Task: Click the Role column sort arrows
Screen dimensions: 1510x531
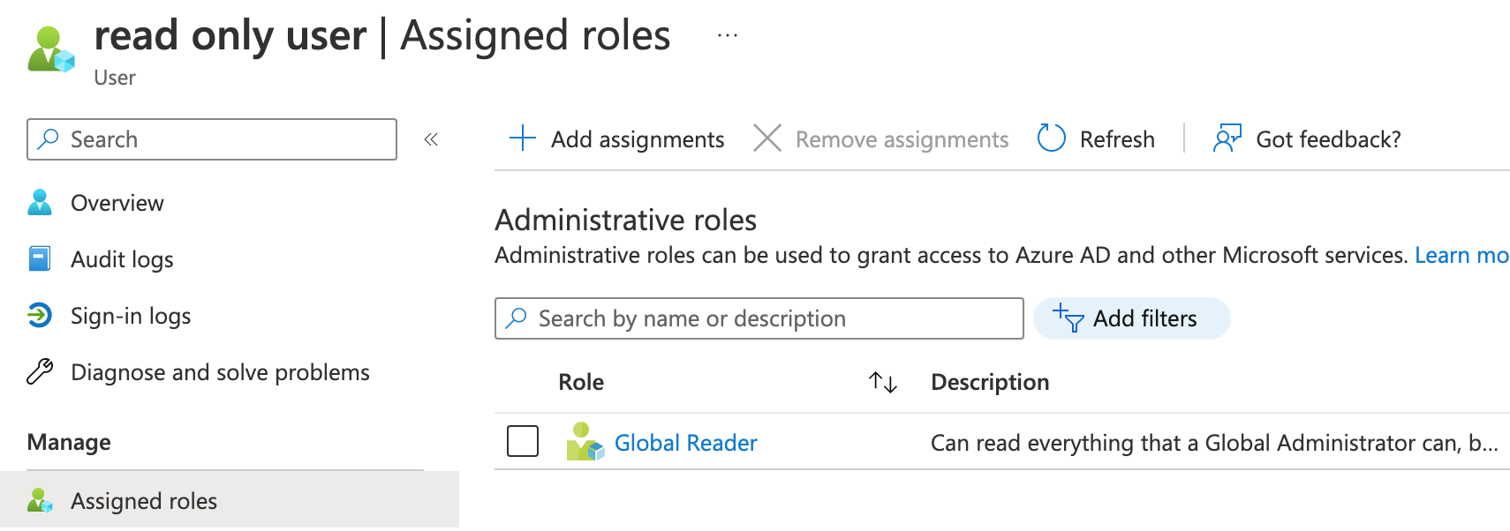Action: [x=883, y=382]
